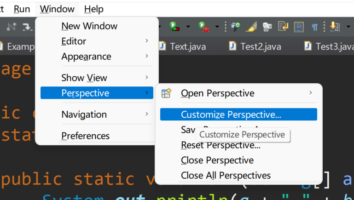Click the Open Type toolbar icon
Screen dimensions: 354x200
tap(236, 27)
